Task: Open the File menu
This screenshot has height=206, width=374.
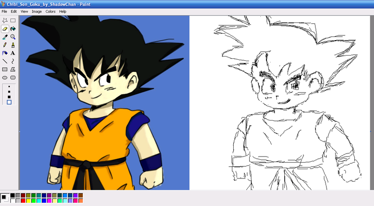Action: point(4,11)
